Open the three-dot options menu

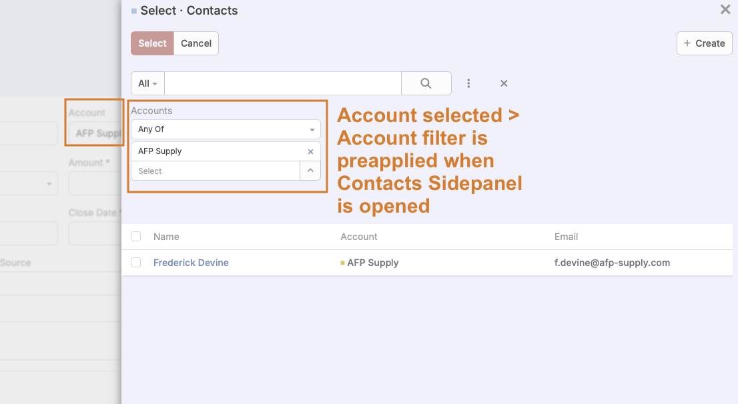(x=469, y=83)
